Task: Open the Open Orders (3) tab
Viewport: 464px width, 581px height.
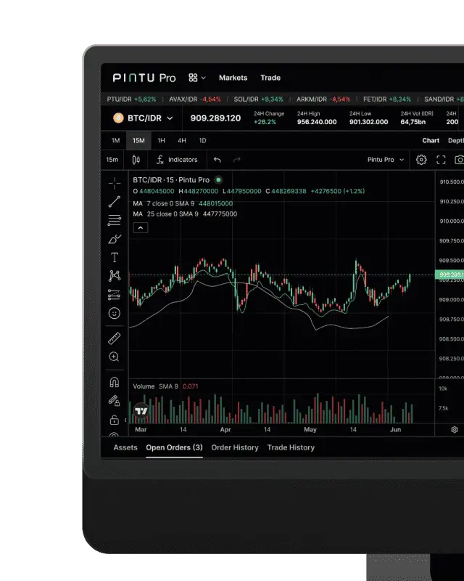Action: [x=174, y=447]
